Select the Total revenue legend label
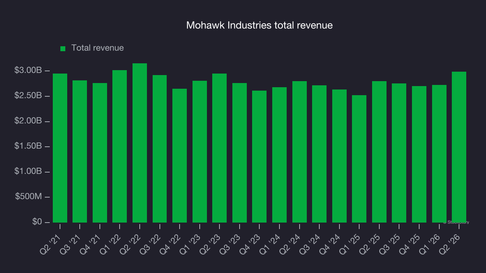Viewport: 486px width, 273px height. point(98,48)
